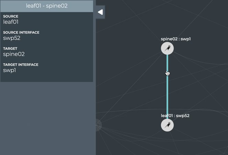
Task: Click the "spine02 : swp1" node label
Action: pyautogui.click(x=175, y=39)
